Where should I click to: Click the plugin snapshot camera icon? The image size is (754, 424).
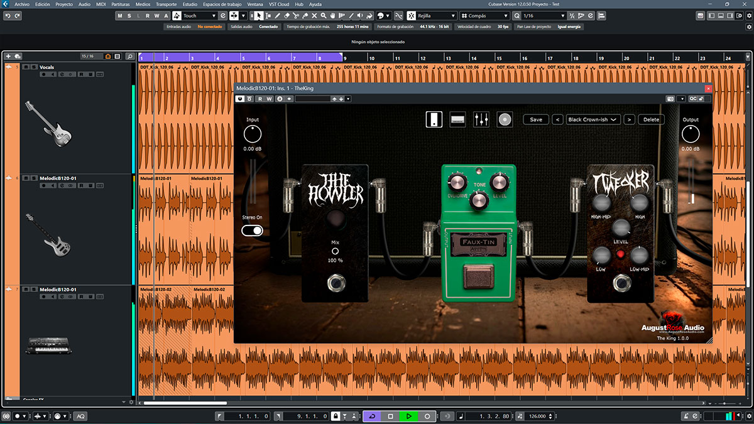[x=671, y=99]
